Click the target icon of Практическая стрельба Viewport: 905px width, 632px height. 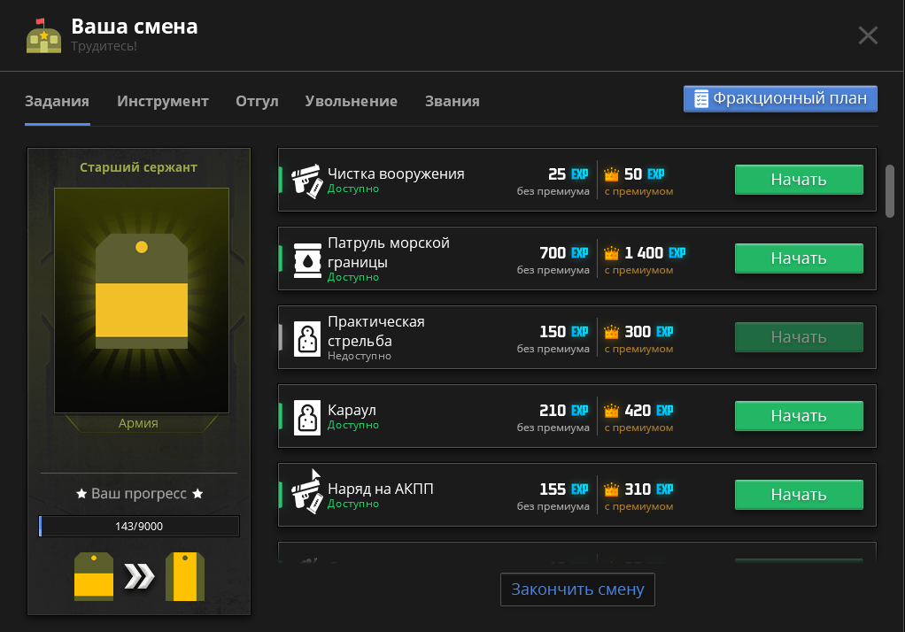click(x=307, y=339)
